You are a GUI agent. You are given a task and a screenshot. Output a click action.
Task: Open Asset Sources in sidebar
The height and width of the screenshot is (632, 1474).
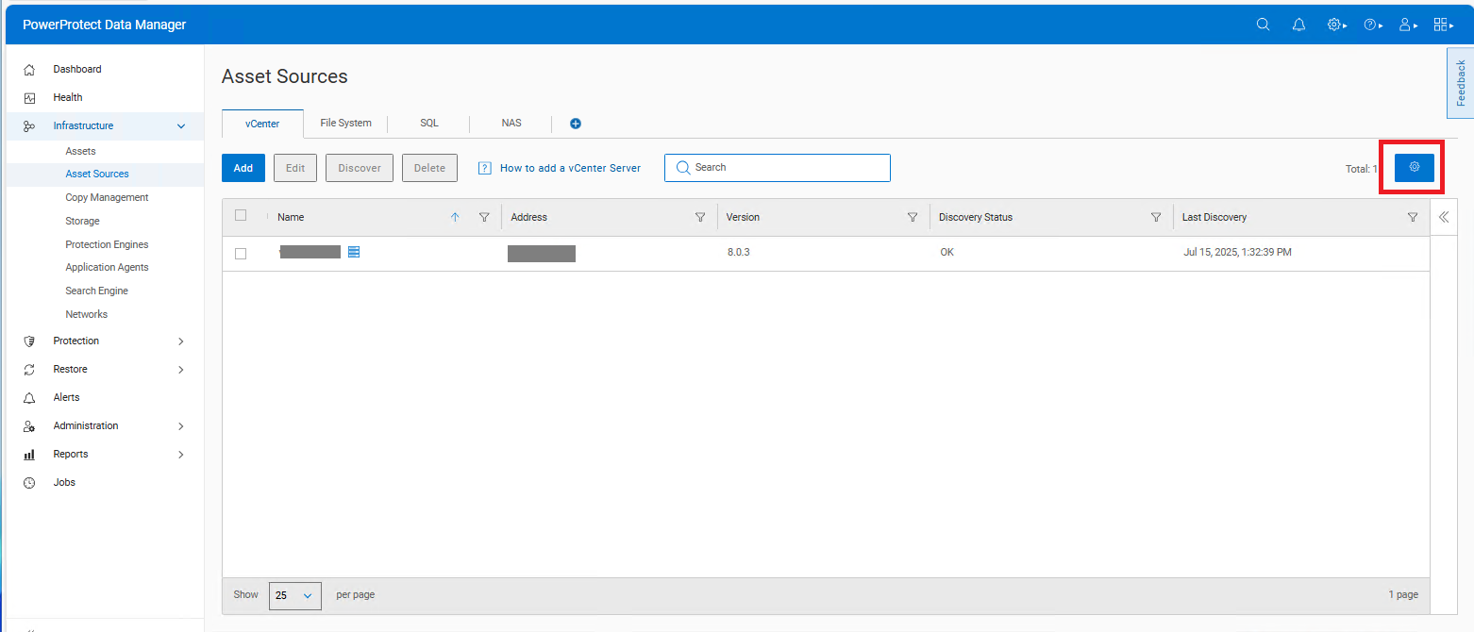[x=97, y=174]
